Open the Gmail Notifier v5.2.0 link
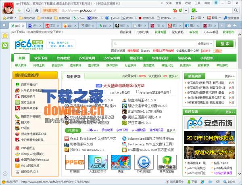Screen dimensions: 242x185 [x=93, y=139]
